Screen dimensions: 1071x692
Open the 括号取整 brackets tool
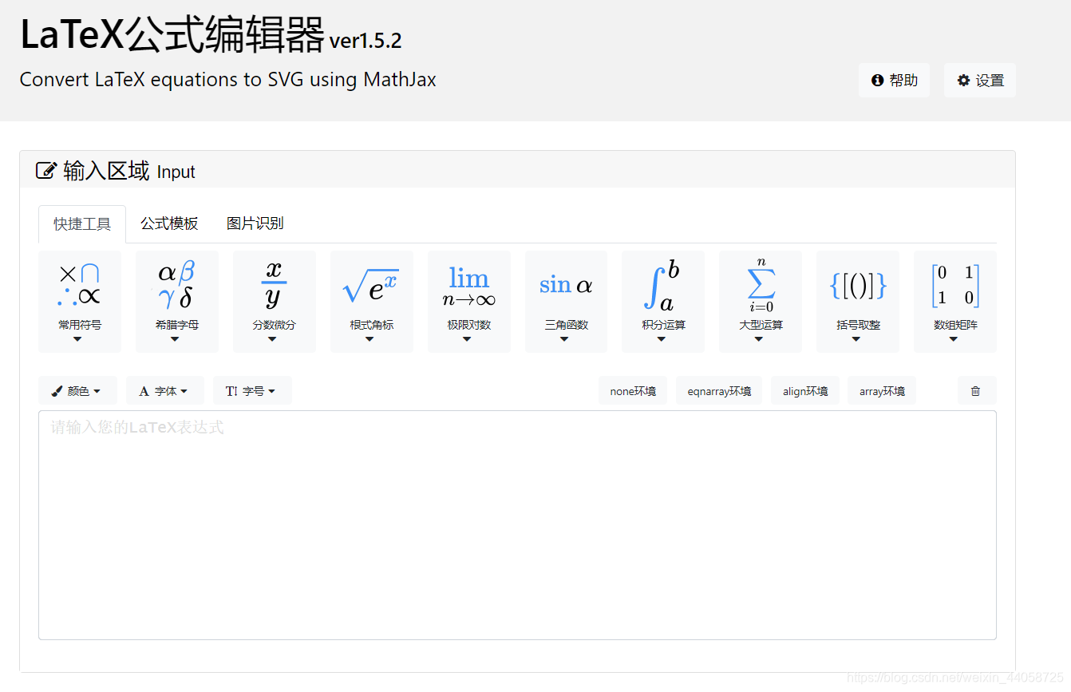coord(858,302)
